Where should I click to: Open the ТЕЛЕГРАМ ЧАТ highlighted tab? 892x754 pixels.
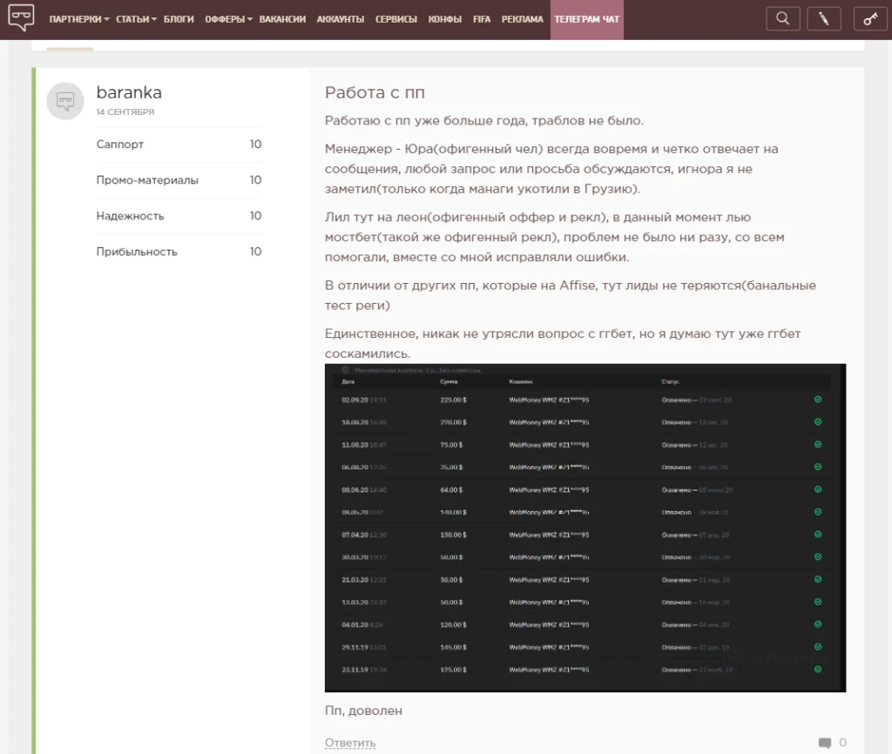[x=586, y=19]
